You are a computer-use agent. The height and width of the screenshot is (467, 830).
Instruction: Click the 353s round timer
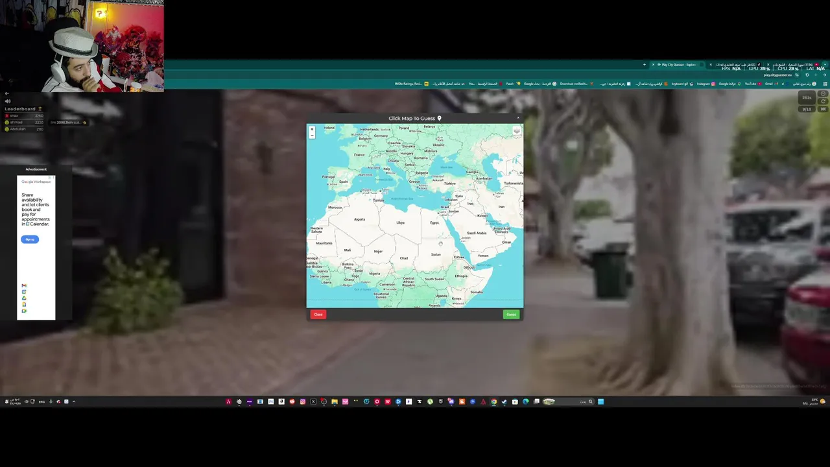tap(807, 97)
